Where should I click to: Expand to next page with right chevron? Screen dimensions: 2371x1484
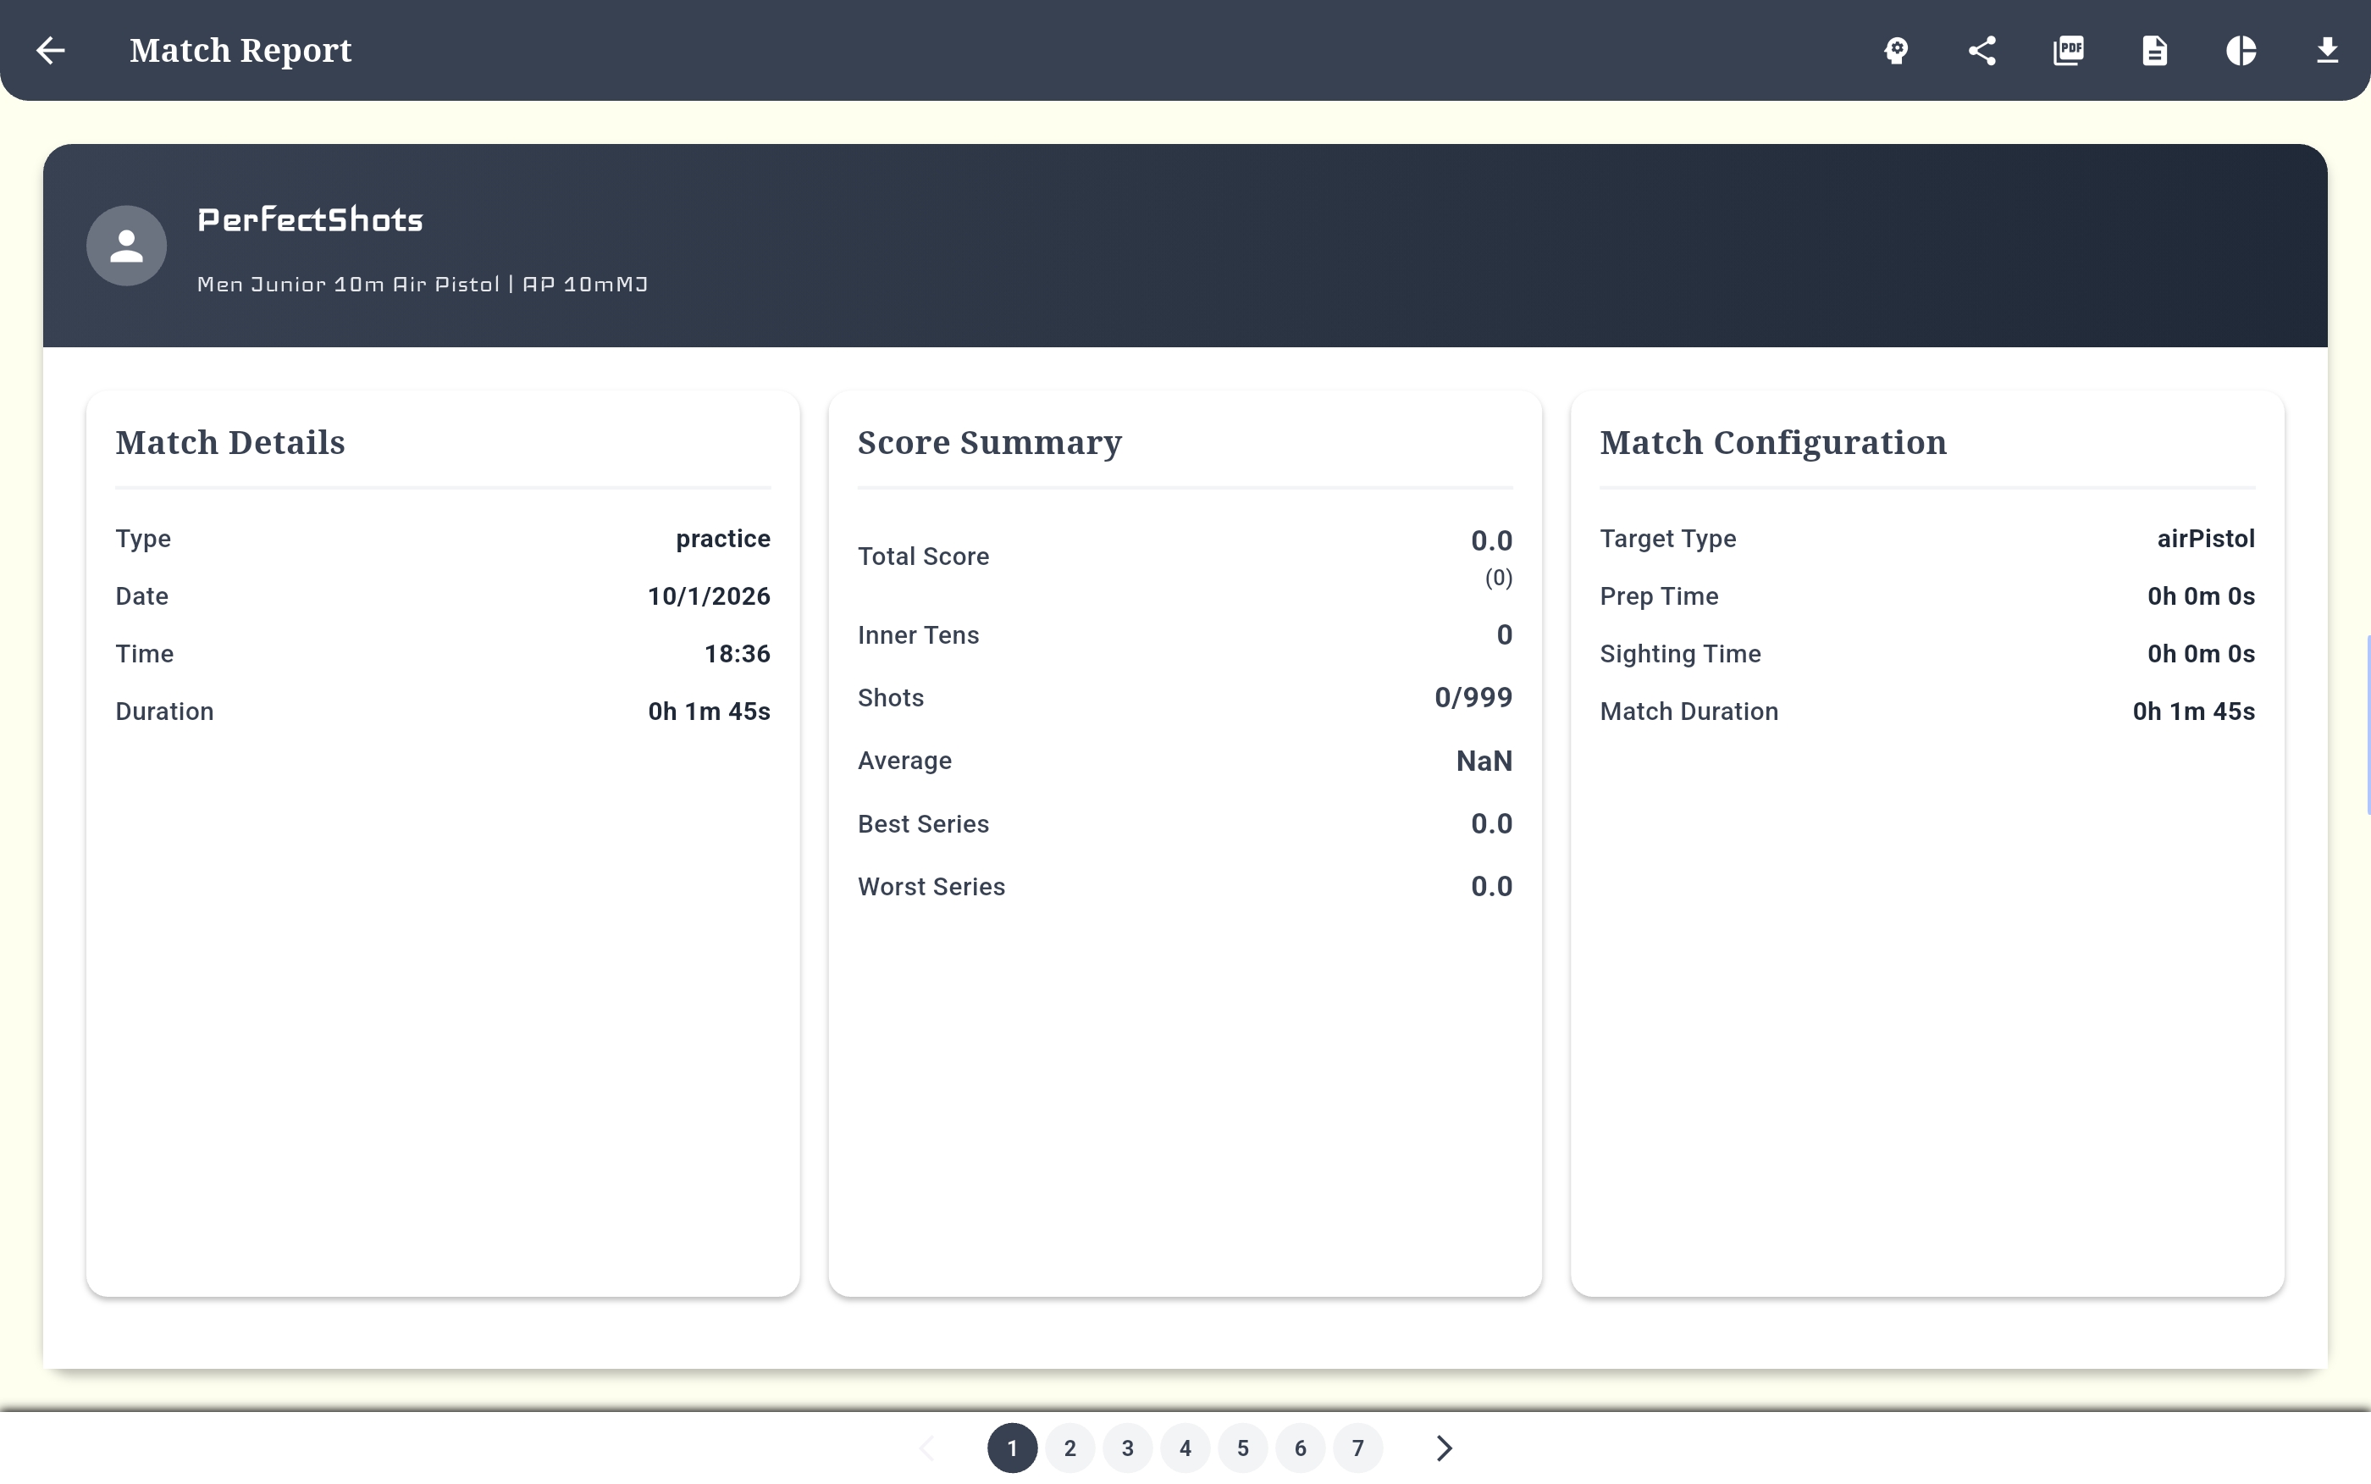1443,1448
